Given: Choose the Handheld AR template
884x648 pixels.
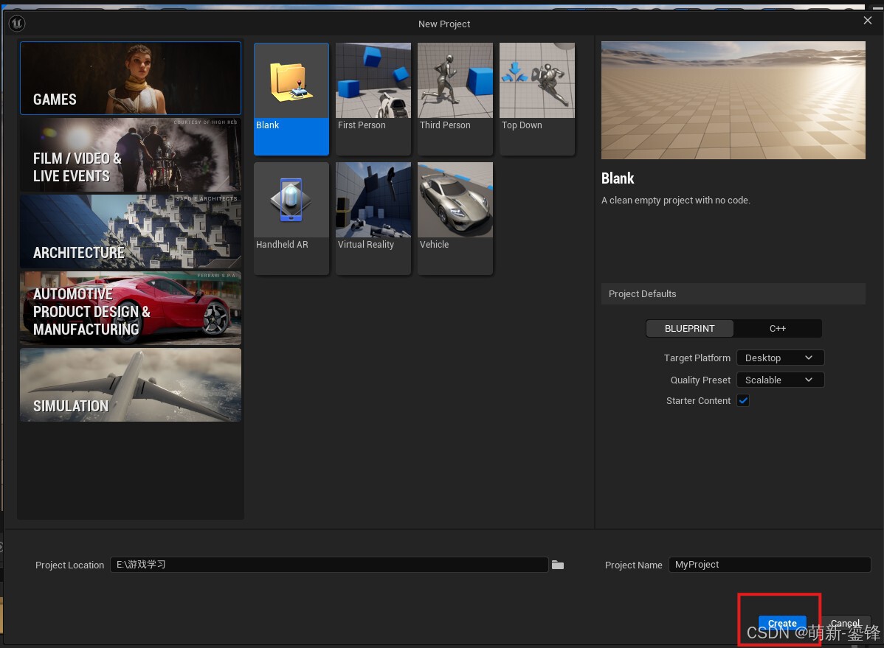Looking at the screenshot, I should (291, 218).
